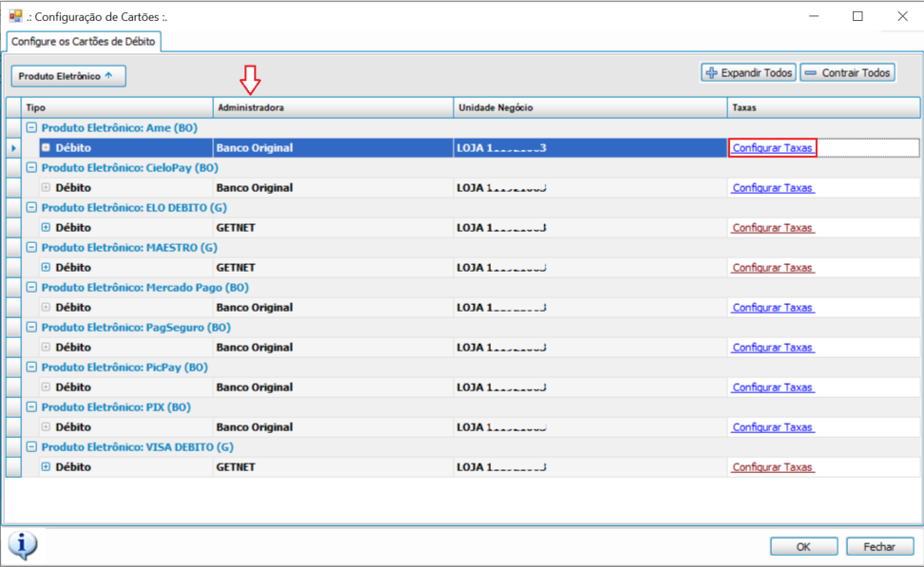Image resolution: width=924 pixels, height=567 pixels.
Task: Toggle the Produto Eletrônico grouping sort button
Action: [x=68, y=76]
